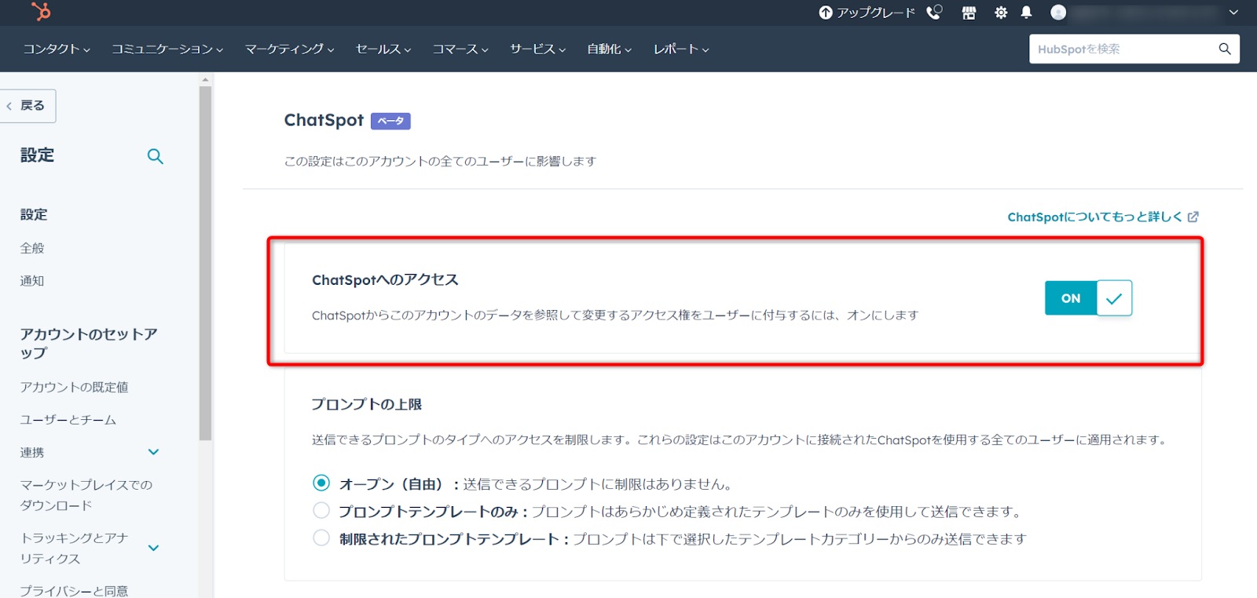Image resolution: width=1257 pixels, height=598 pixels.
Task: Open プライバシーと同意 in sidebar
Action: coord(74,590)
